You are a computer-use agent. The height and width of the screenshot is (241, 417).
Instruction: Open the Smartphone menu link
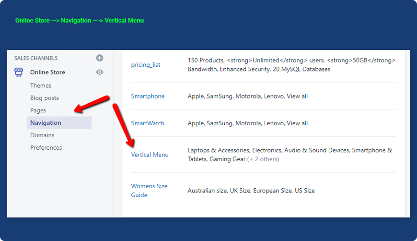pos(148,96)
